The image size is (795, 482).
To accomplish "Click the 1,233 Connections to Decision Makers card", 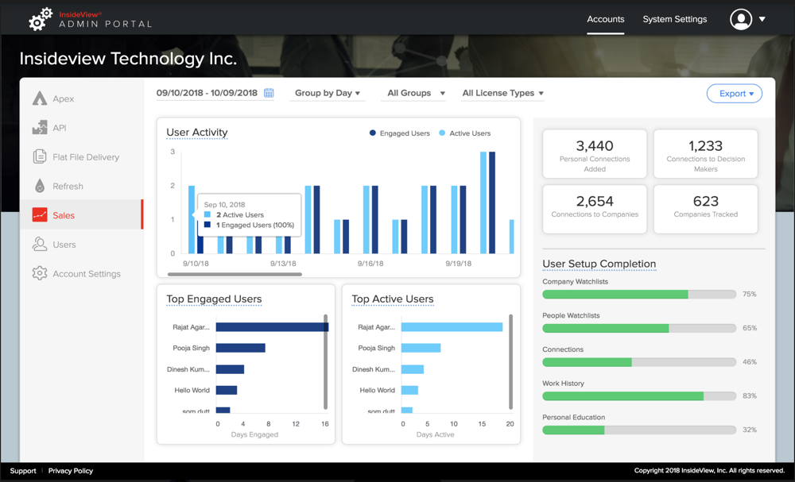I will 706,154.
